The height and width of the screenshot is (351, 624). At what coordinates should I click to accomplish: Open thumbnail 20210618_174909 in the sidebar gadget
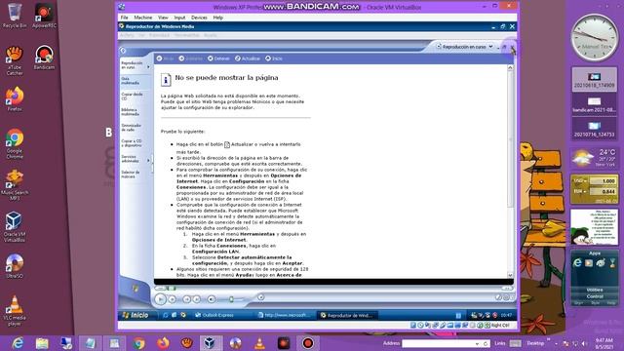tap(594, 79)
